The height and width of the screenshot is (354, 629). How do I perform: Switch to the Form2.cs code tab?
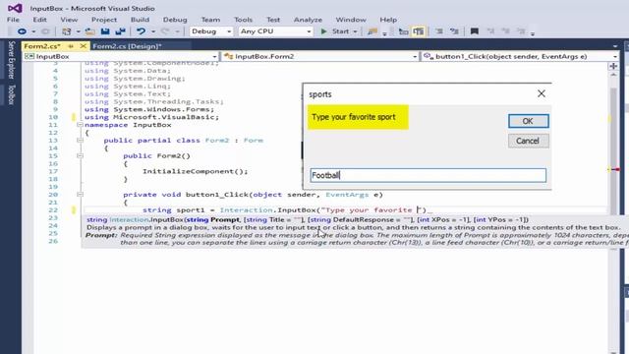click(x=42, y=46)
